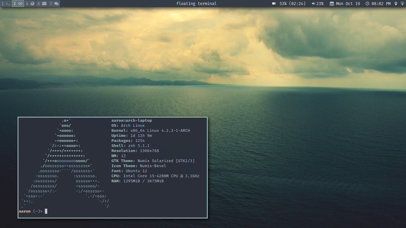Click battery text "53% (02:24)"
This screenshot has height=228, width=406.
pos(292,4)
